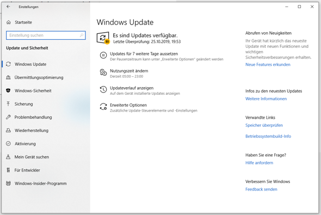Viewport: 321px width, 215px height.
Task: Click the Sicherung upload arrow icon
Action: (x=8, y=104)
